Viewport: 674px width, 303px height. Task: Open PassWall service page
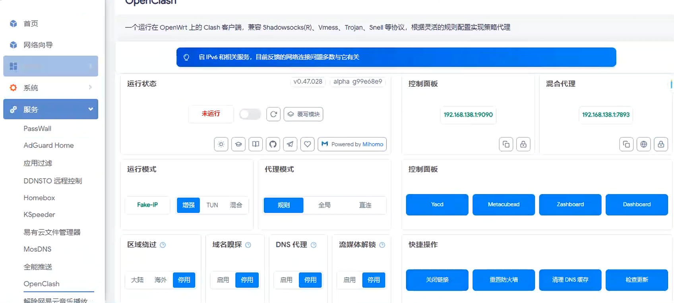tap(37, 128)
